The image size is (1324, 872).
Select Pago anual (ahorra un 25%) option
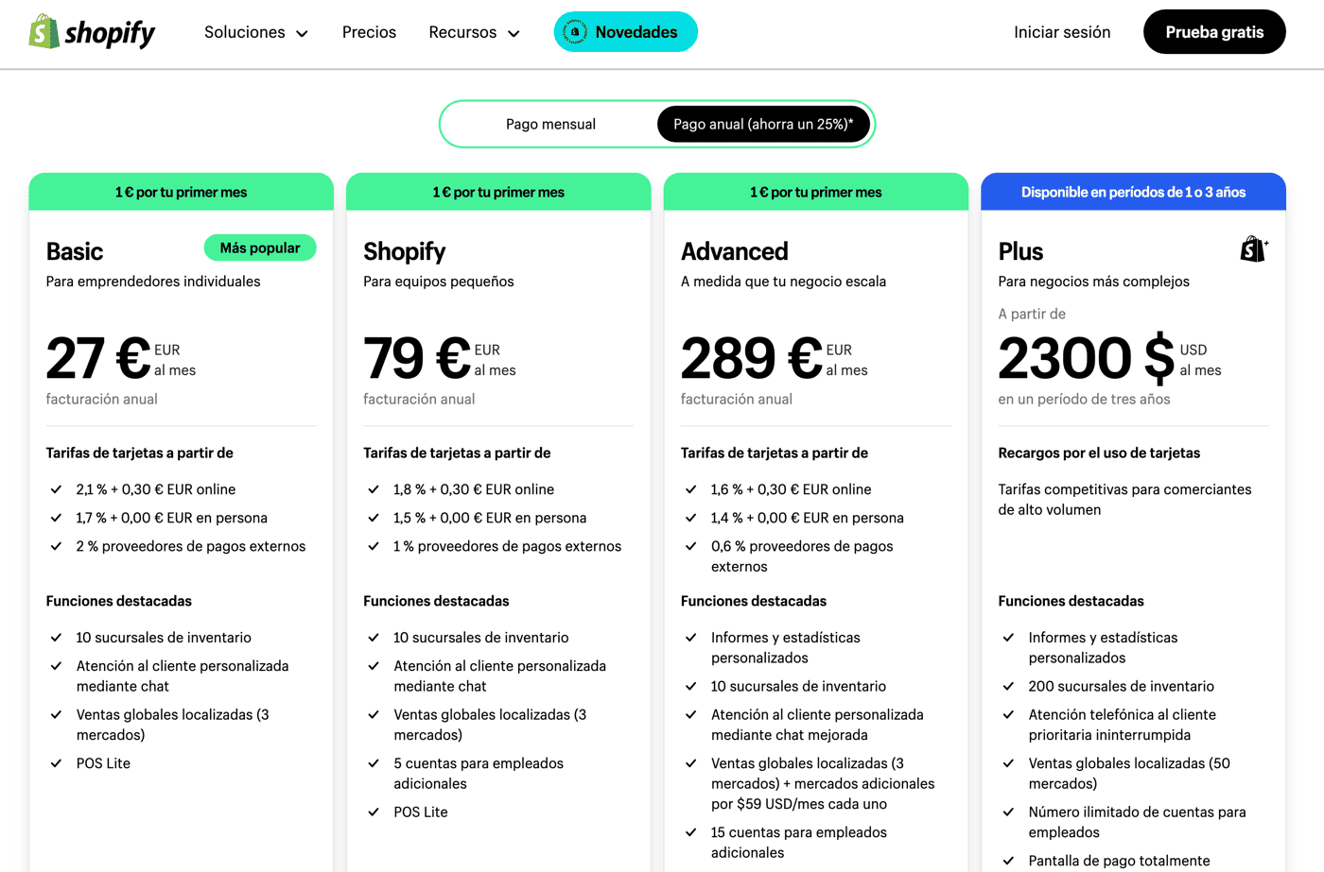pyautogui.click(x=763, y=124)
